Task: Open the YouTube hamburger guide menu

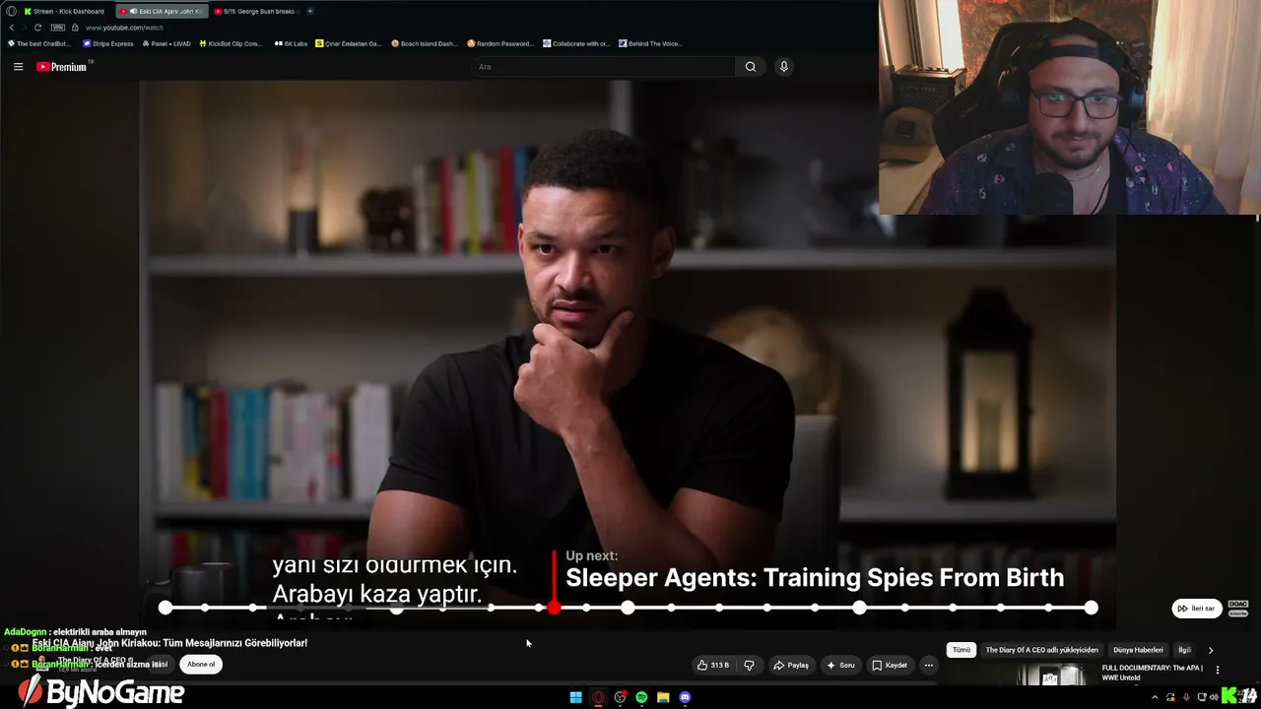Action: click(18, 67)
